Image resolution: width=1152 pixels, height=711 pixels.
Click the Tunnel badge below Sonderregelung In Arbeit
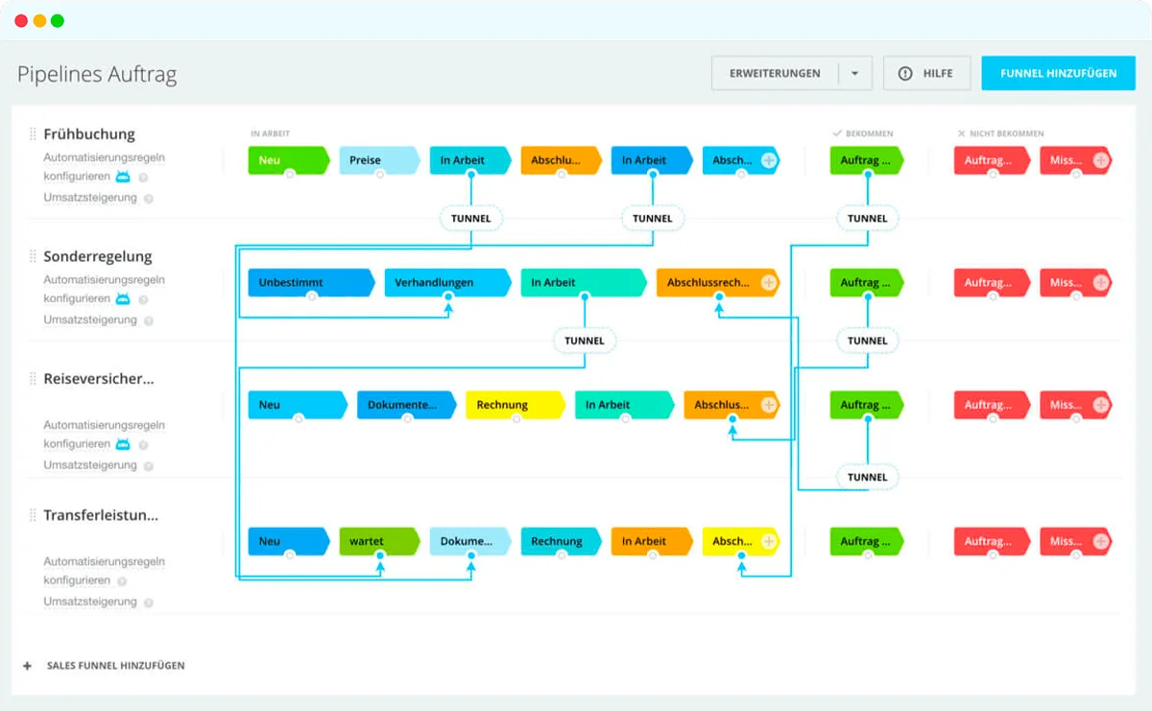pyautogui.click(x=585, y=341)
